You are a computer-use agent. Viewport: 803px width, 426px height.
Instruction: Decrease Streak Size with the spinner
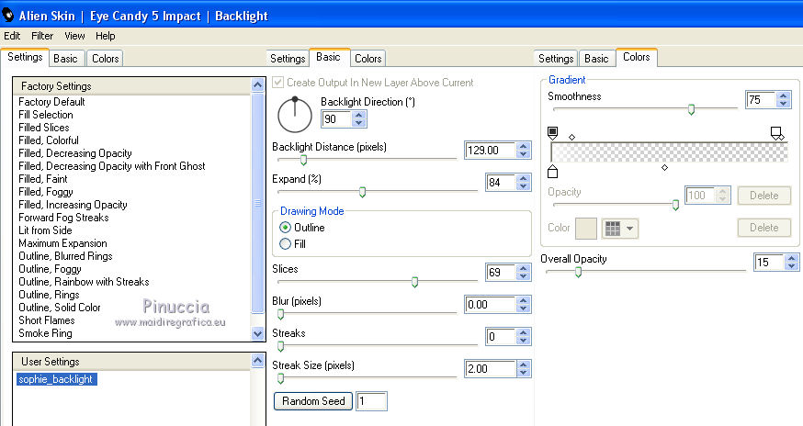point(523,372)
